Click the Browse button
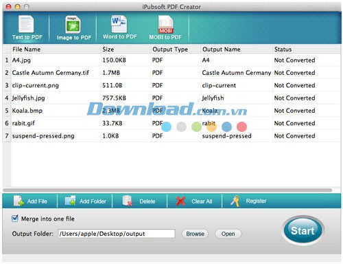Screen dimensions: 343x266 (x=195, y=234)
